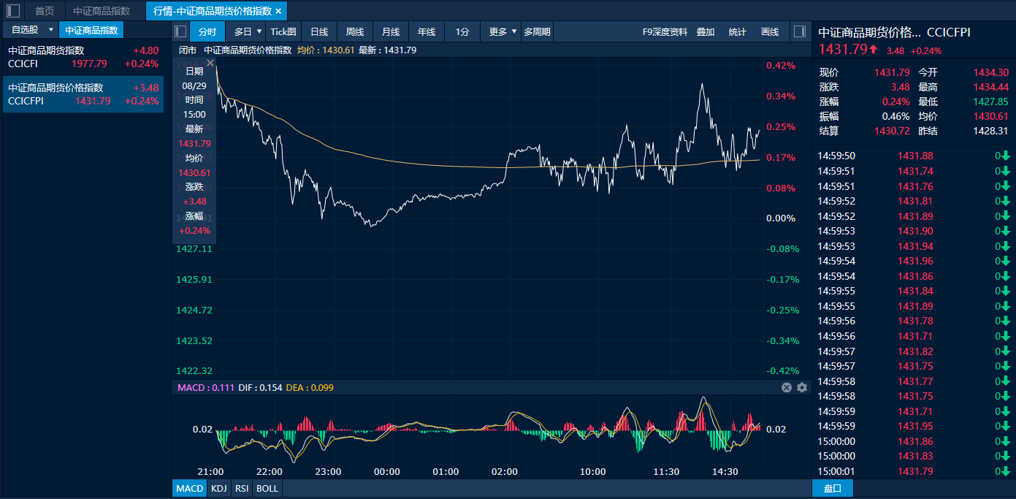This screenshot has height=499, width=1016.
Task: Expand the 自选股 dropdown arrow
Action: [x=51, y=30]
